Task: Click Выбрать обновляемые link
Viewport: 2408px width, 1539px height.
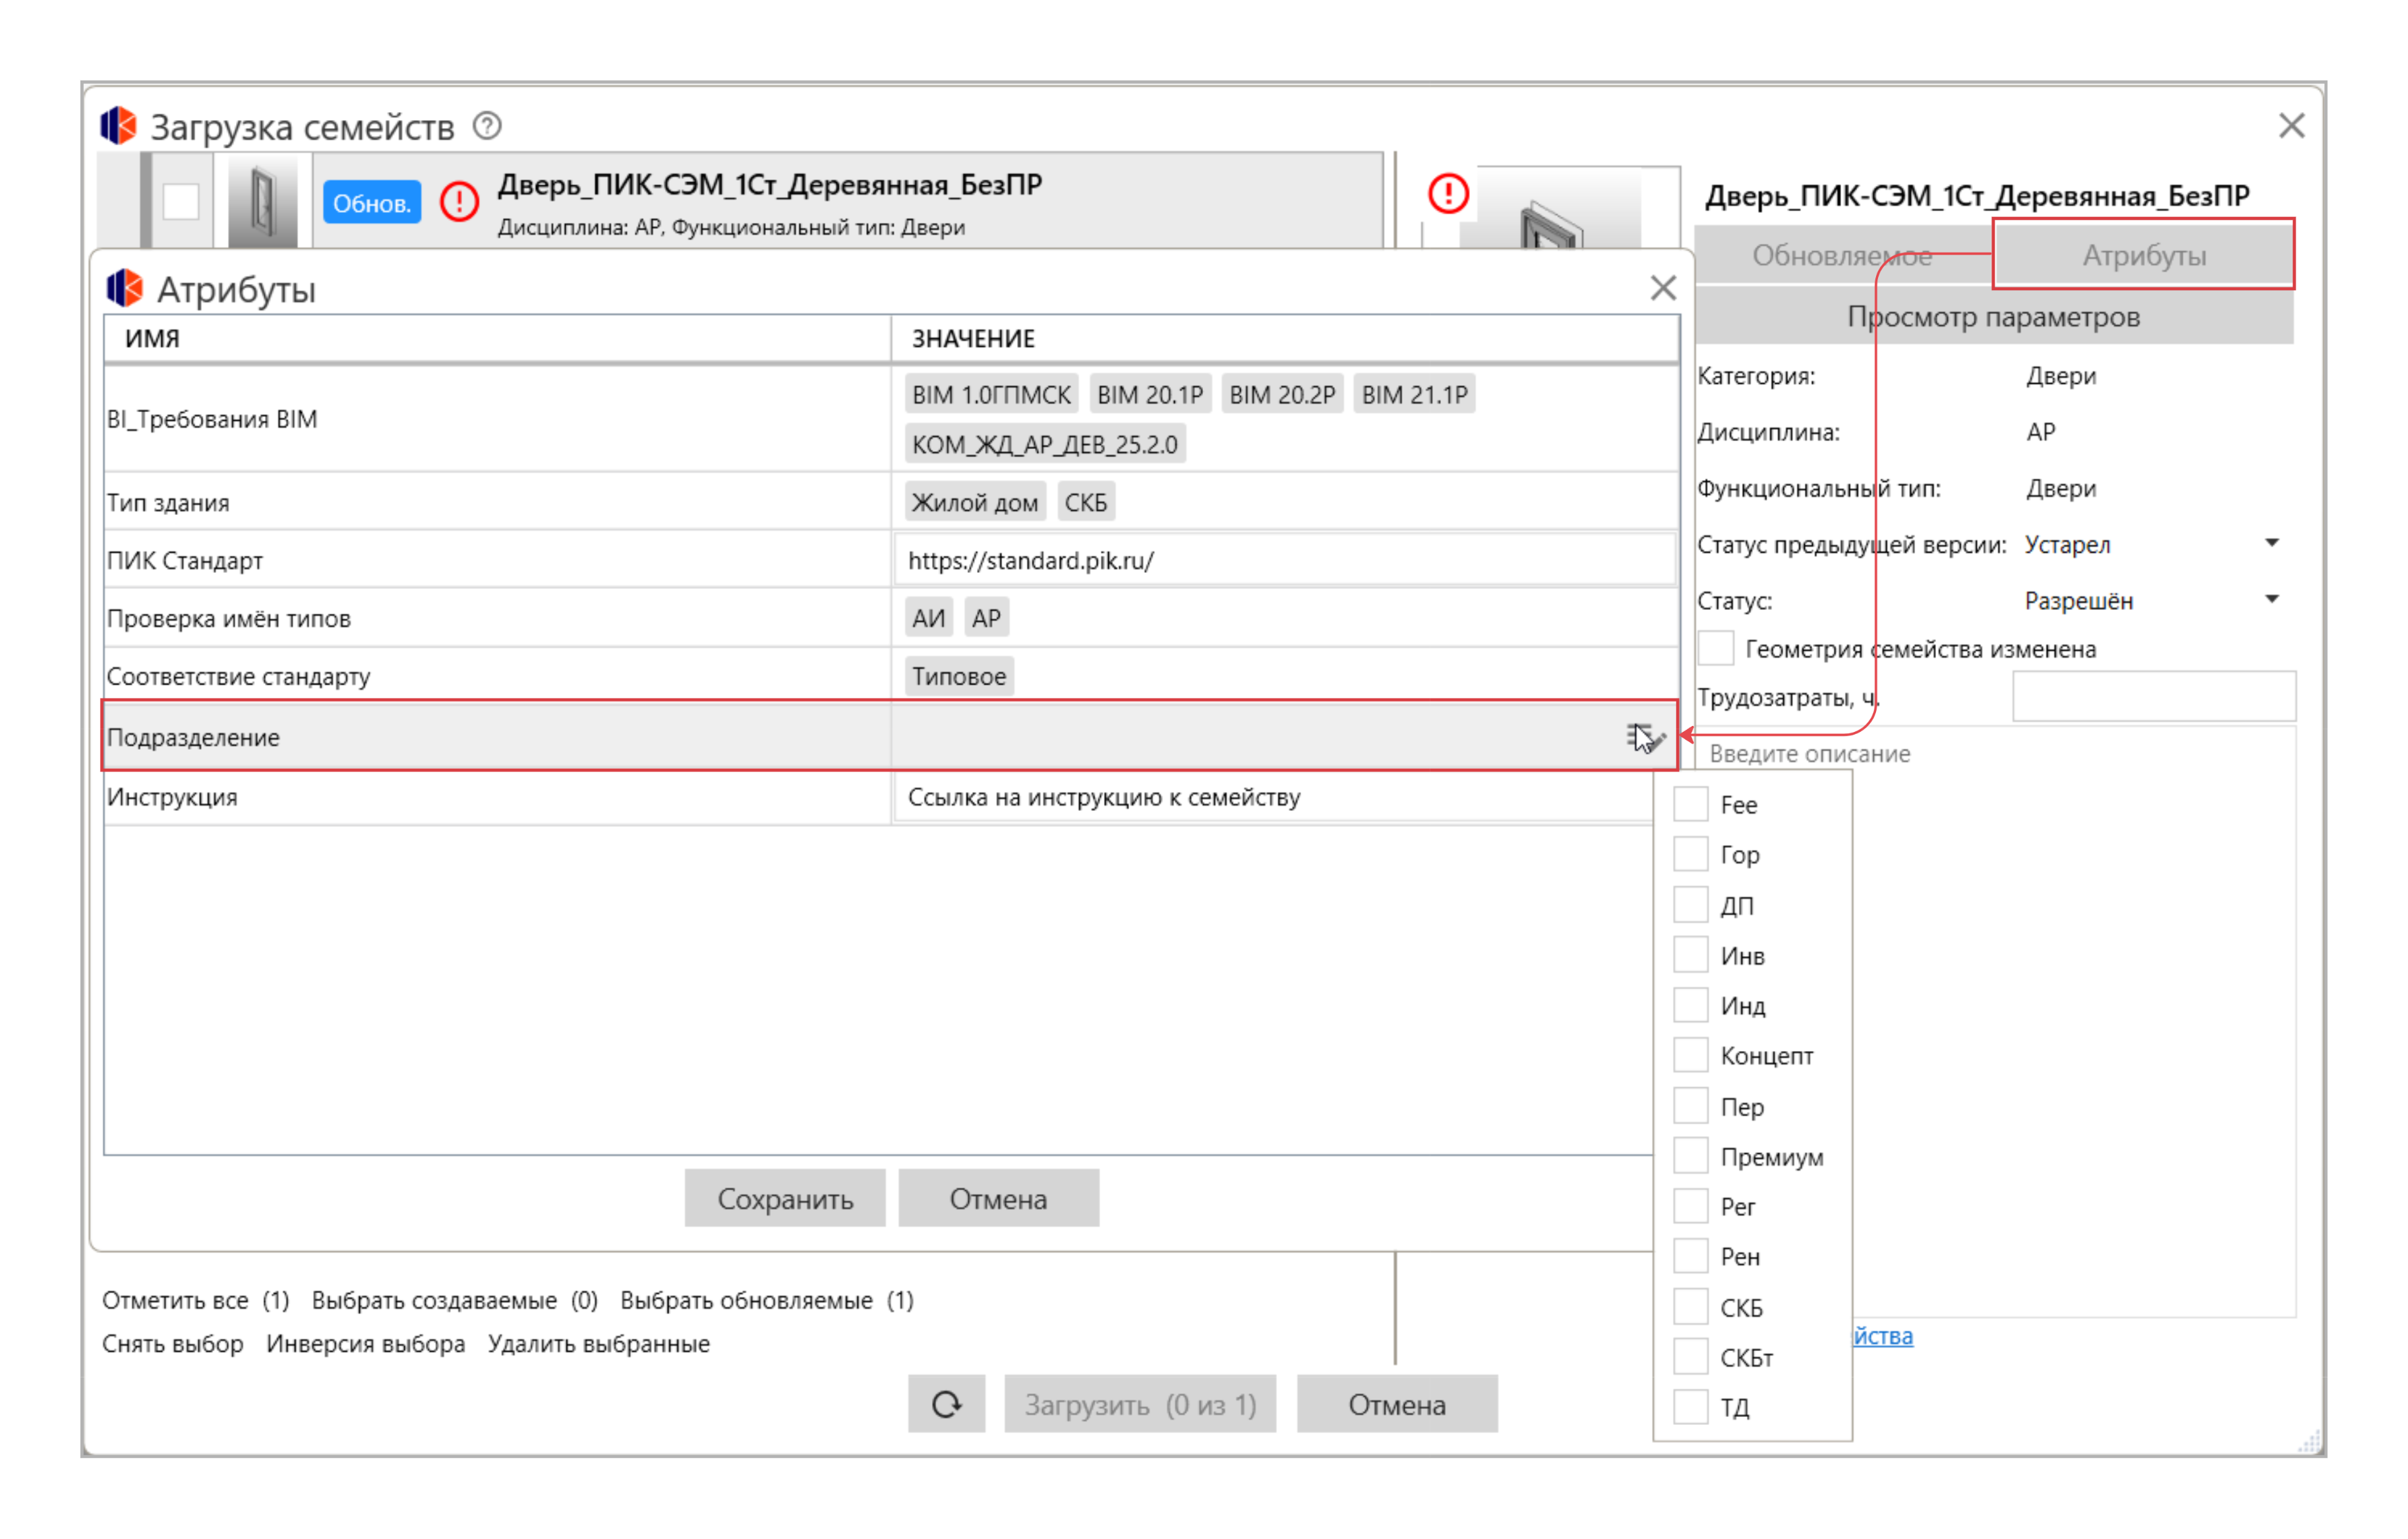Action: coord(746,1300)
